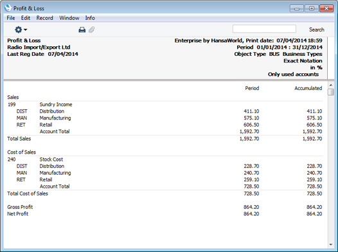The height and width of the screenshot is (252, 338).
Task: Click Retail under Sundry Income
Action: [46, 125]
